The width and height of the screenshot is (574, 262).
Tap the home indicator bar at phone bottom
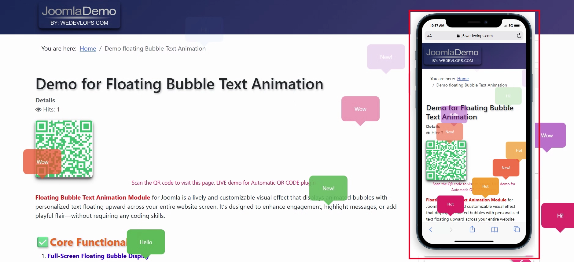474,241
